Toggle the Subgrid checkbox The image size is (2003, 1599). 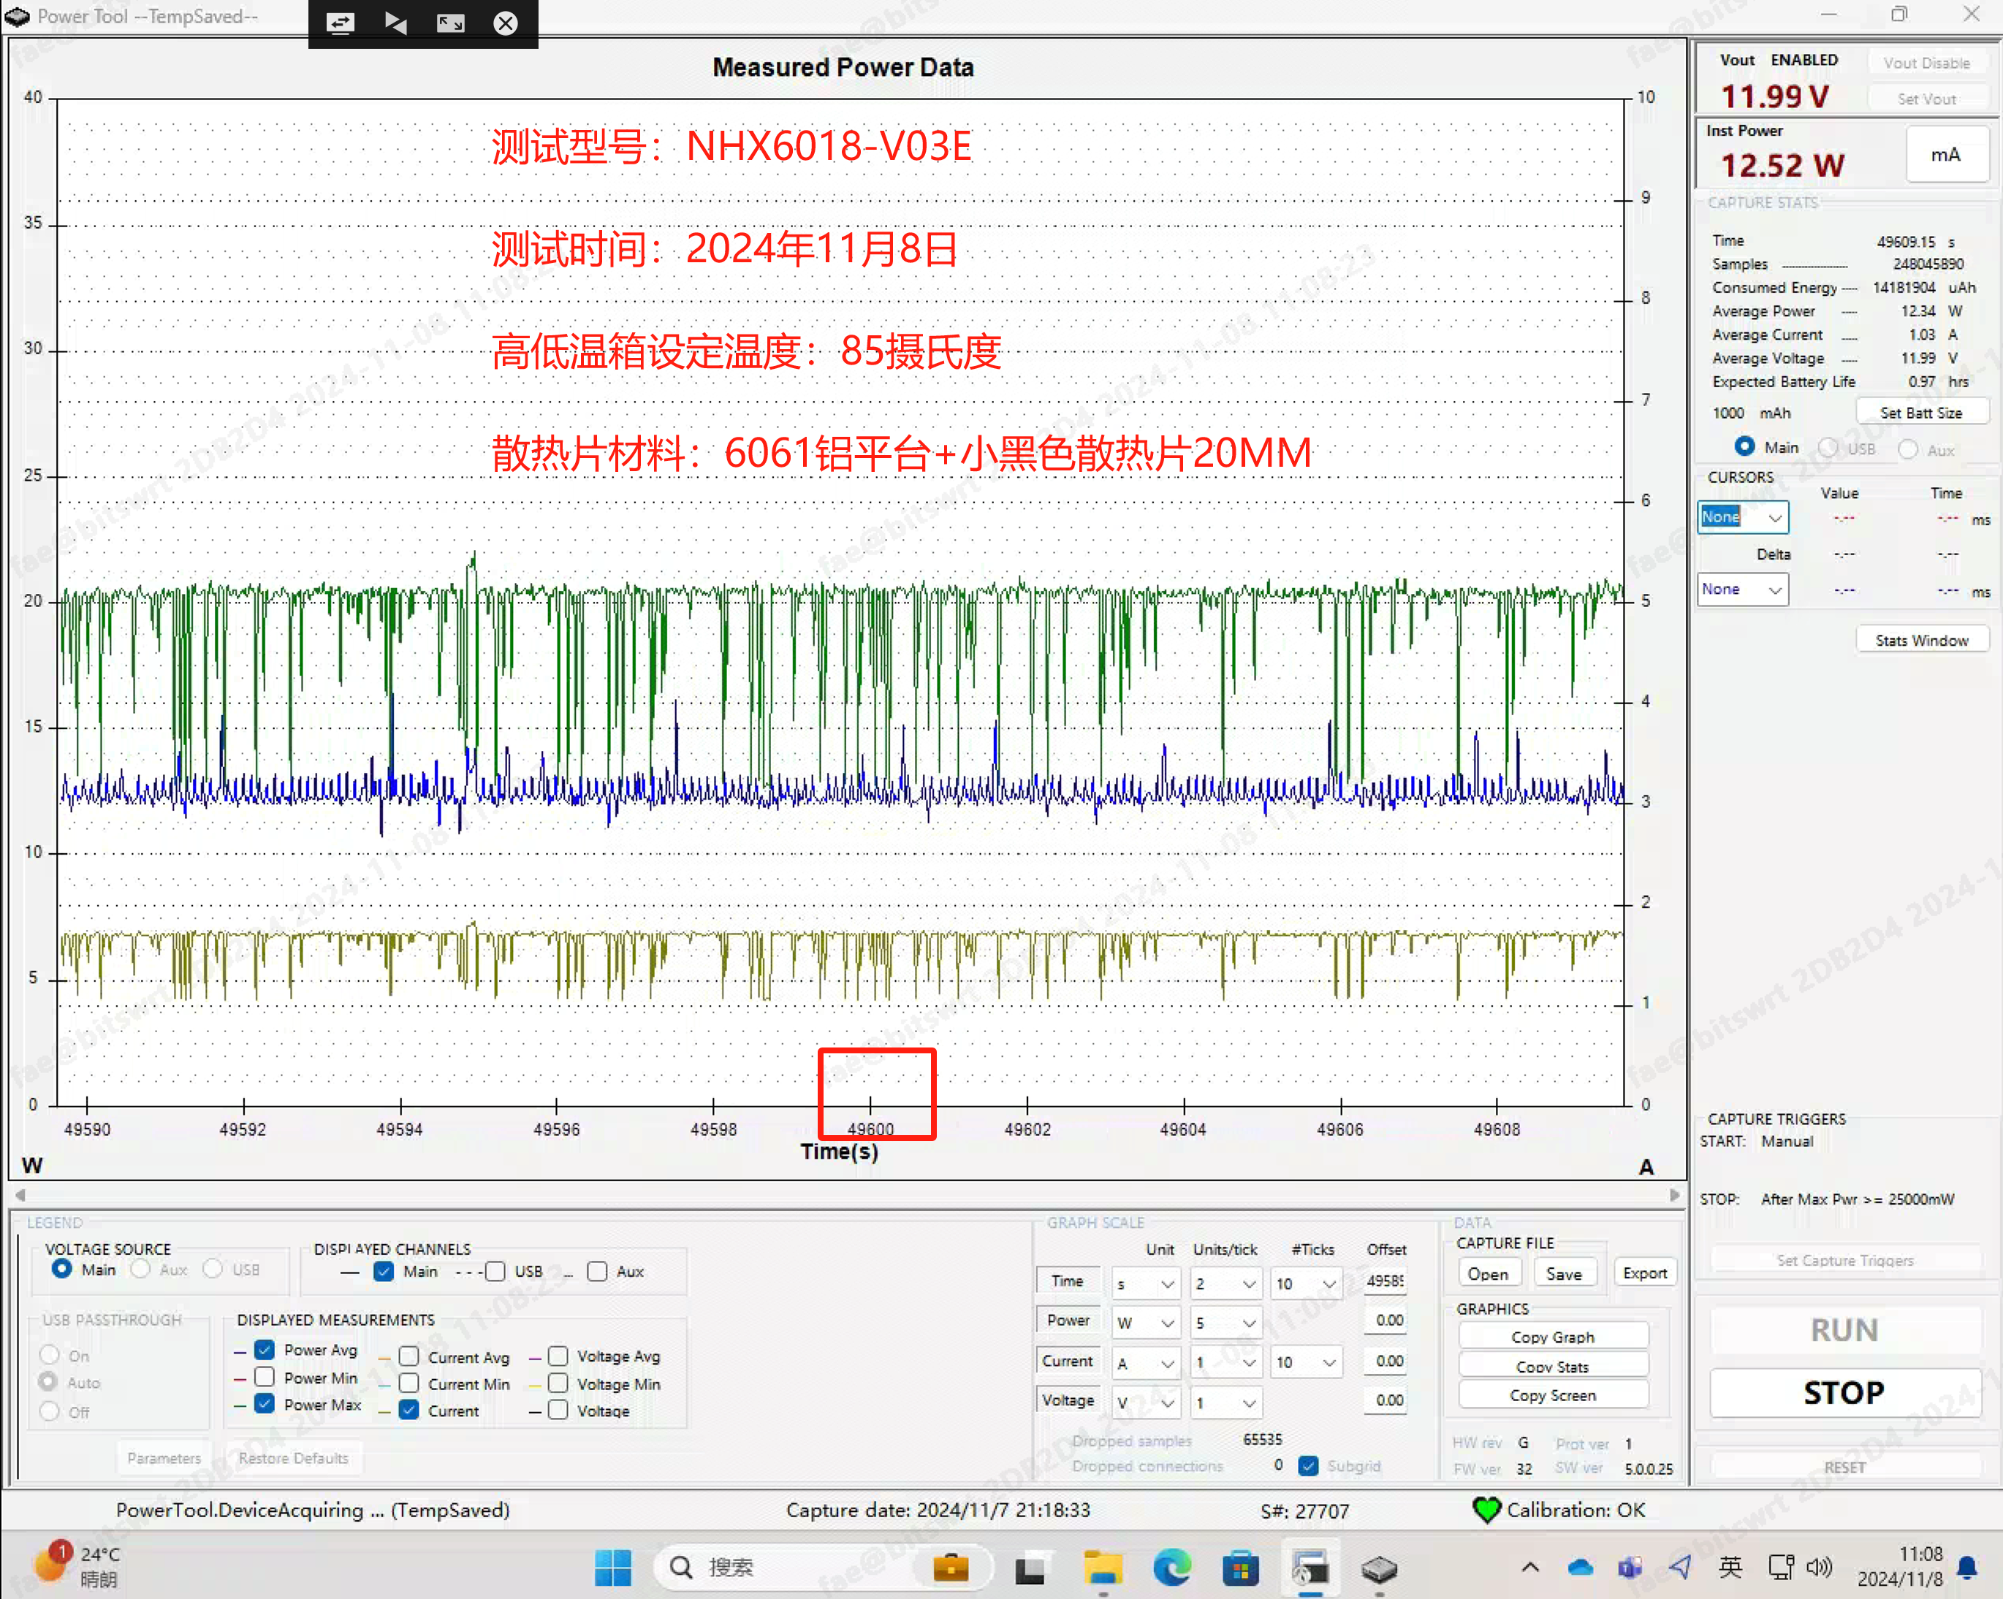pos(1308,1465)
